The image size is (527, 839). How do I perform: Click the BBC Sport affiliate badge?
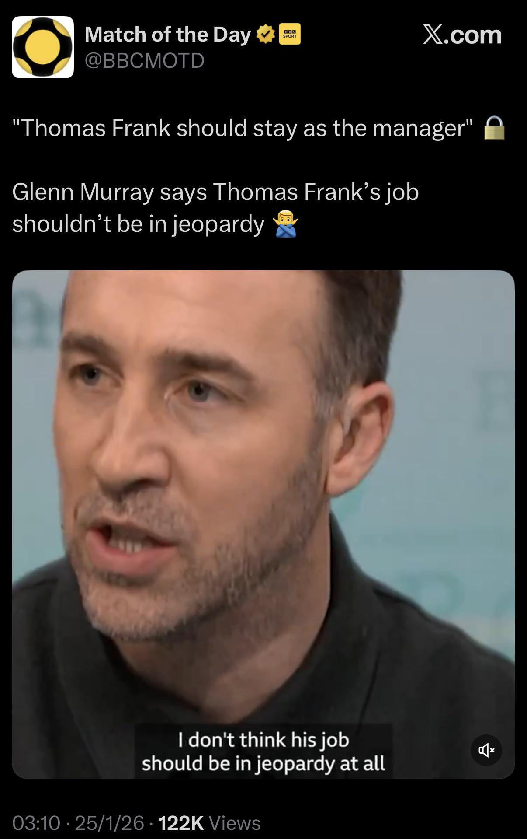pyautogui.click(x=290, y=35)
